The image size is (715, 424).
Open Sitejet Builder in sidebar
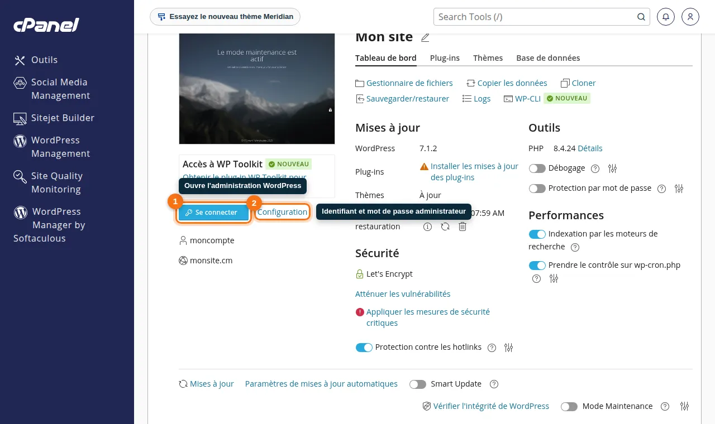54,118
